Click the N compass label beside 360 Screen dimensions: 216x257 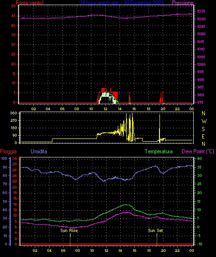click(x=203, y=113)
